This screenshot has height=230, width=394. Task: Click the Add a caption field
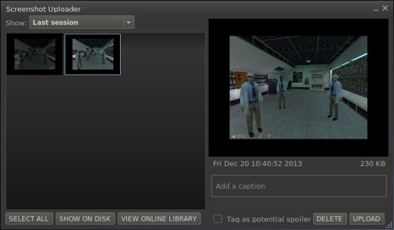(299, 186)
